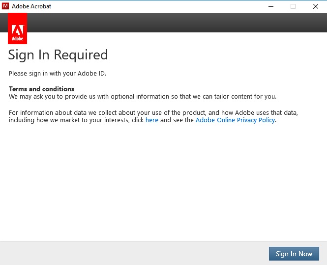327x265 pixels.
Task: Click the red Adobe logo badge
Action: pos(18,28)
